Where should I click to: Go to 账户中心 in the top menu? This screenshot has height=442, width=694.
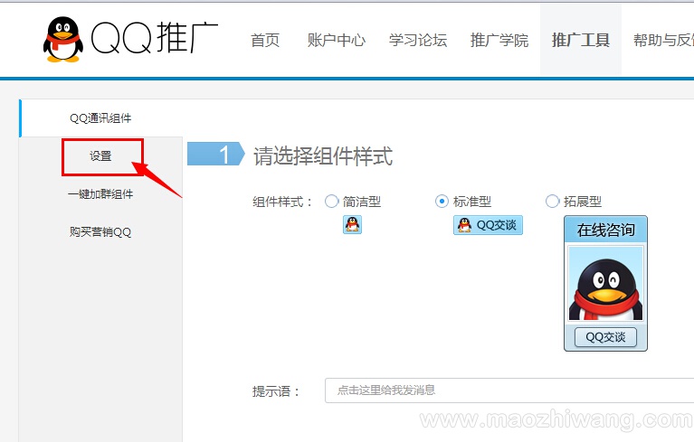(336, 40)
